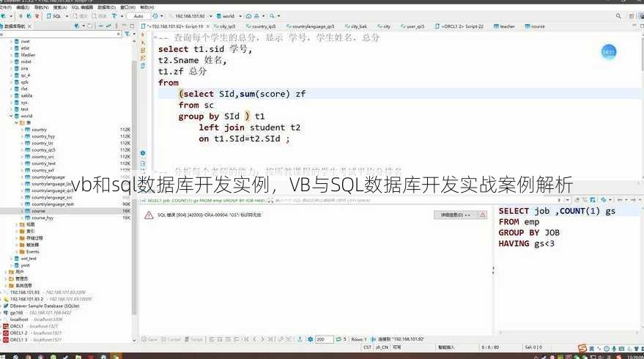Click the gear icon in editor side panel

(143, 153)
